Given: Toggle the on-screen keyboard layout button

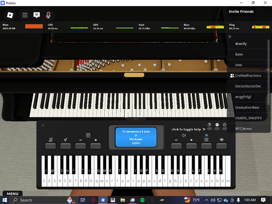Looking at the screenshot, I should [206, 146].
